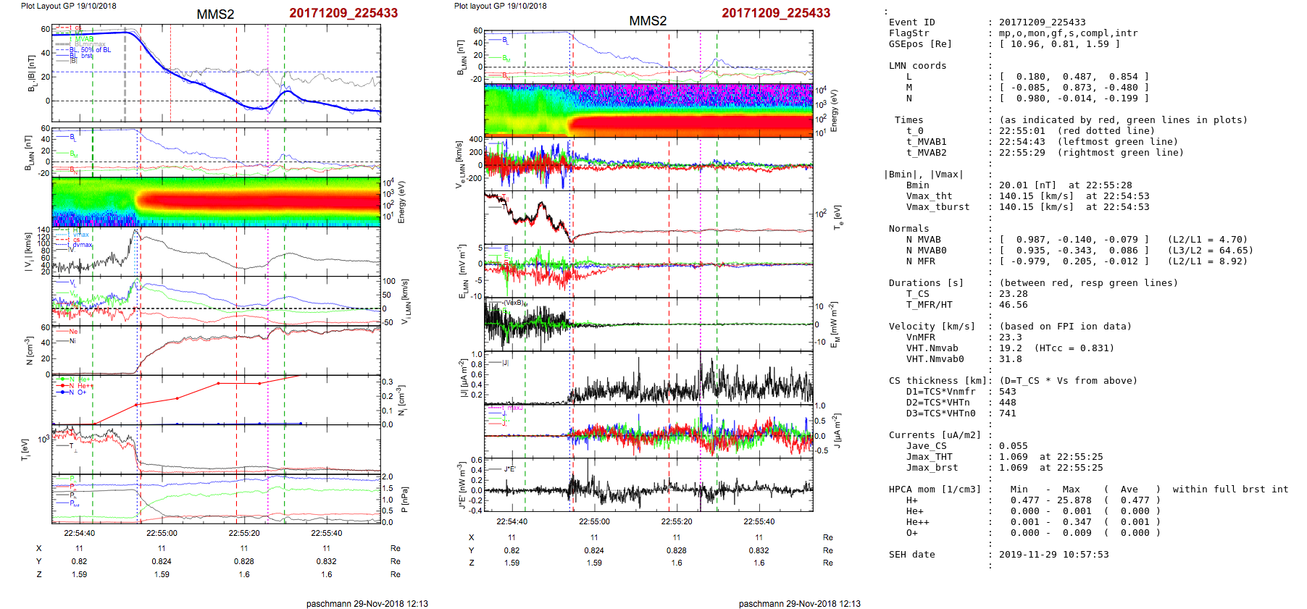Click the 22:55:40 time tick under right plot
Image resolution: width=1307 pixels, height=609 pixels.
point(759,521)
